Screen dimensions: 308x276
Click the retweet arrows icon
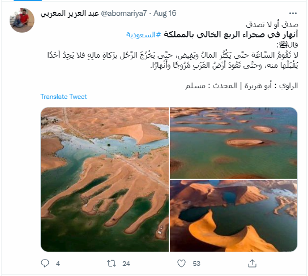pos(112,263)
